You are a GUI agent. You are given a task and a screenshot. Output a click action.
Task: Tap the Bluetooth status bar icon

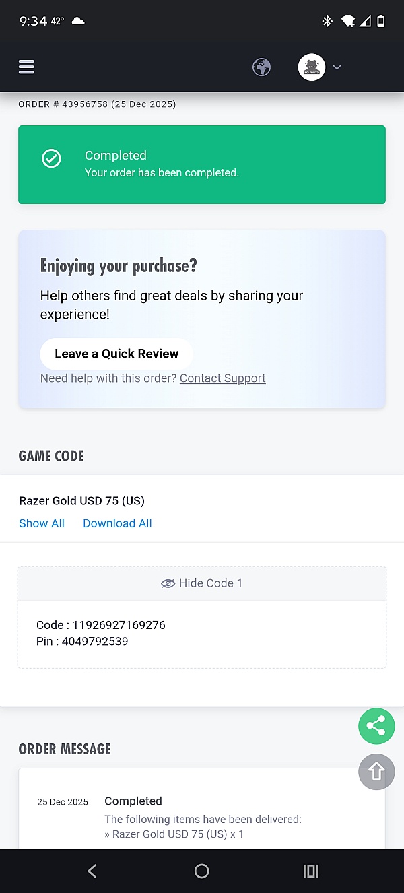(327, 21)
